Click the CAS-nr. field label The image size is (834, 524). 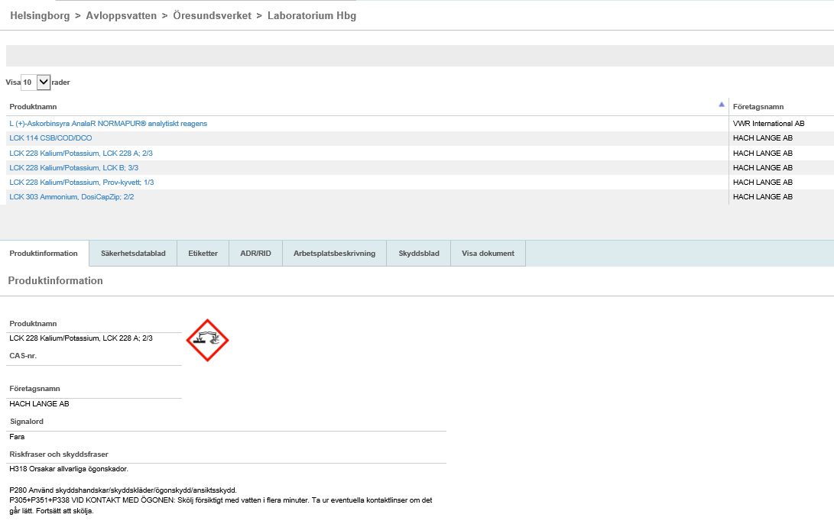click(23, 356)
